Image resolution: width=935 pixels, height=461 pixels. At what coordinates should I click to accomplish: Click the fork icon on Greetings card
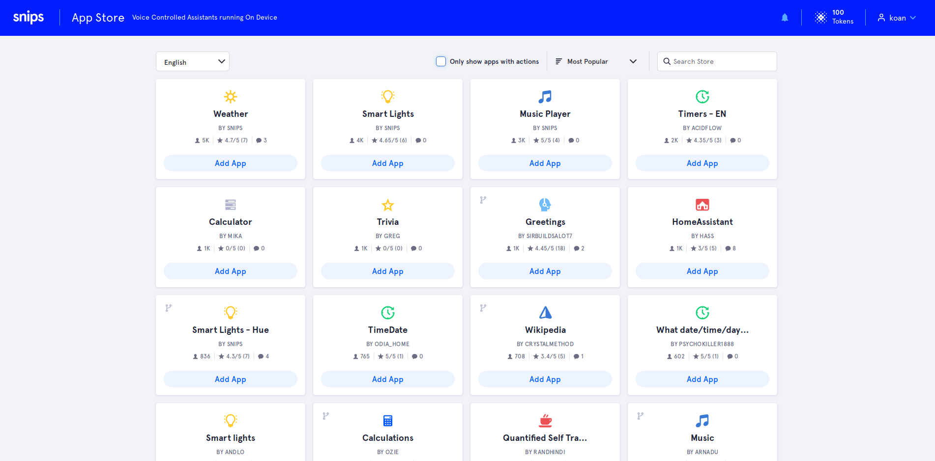483,200
